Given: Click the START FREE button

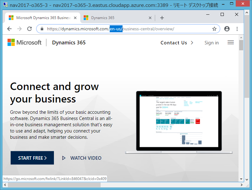Looking at the screenshot, I should tap(32, 158).
